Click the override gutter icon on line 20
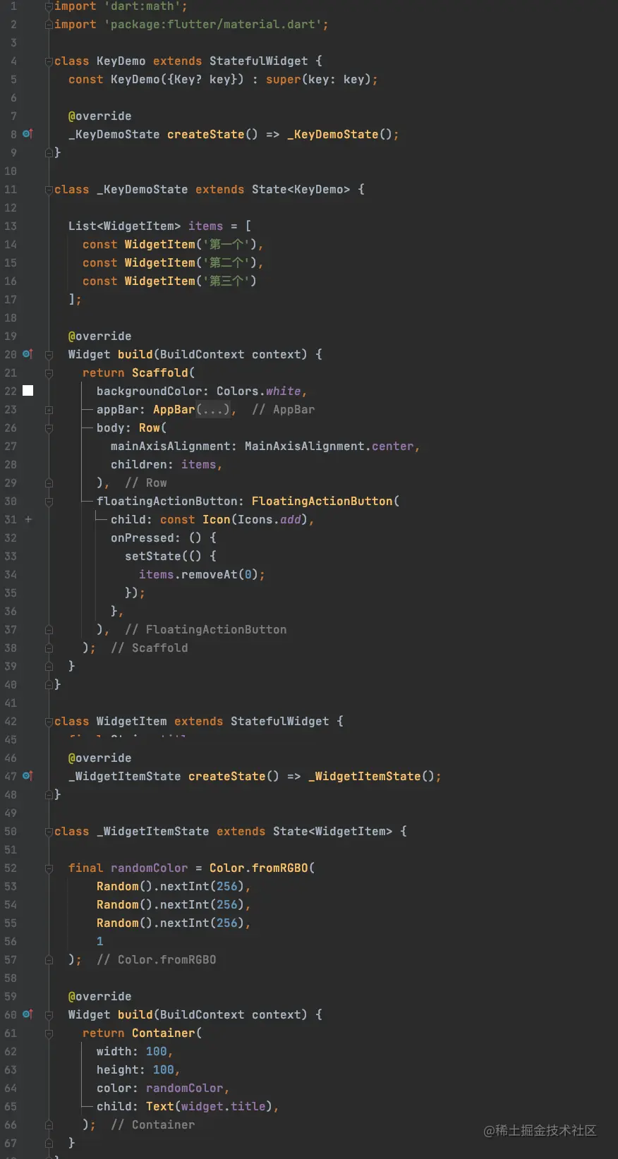Image resolution: width=618 pixels, height=1159 pixels. 28,353
